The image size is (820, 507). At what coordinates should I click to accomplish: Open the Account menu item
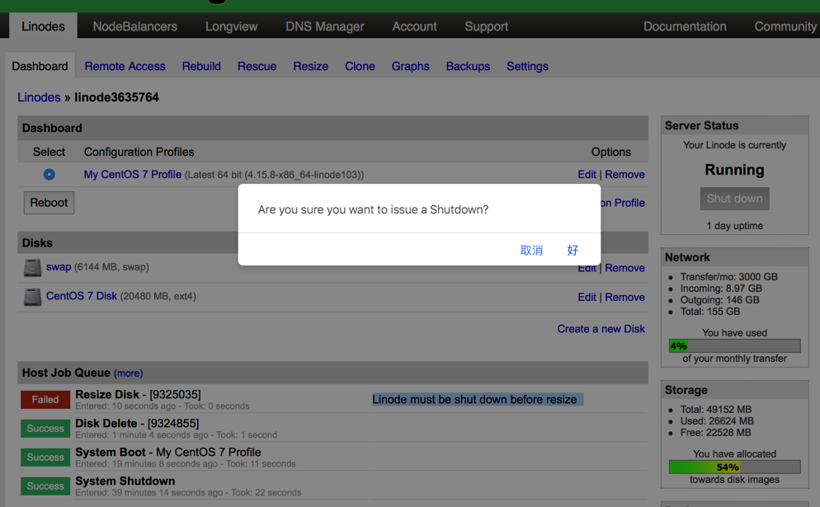(x=414, y=26)
